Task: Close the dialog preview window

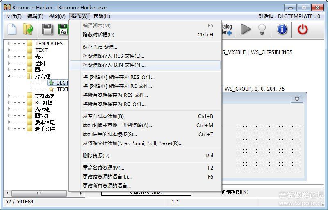Action: pos(297,99)
